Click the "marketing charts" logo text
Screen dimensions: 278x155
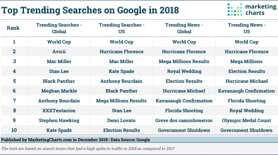(257, 9)
